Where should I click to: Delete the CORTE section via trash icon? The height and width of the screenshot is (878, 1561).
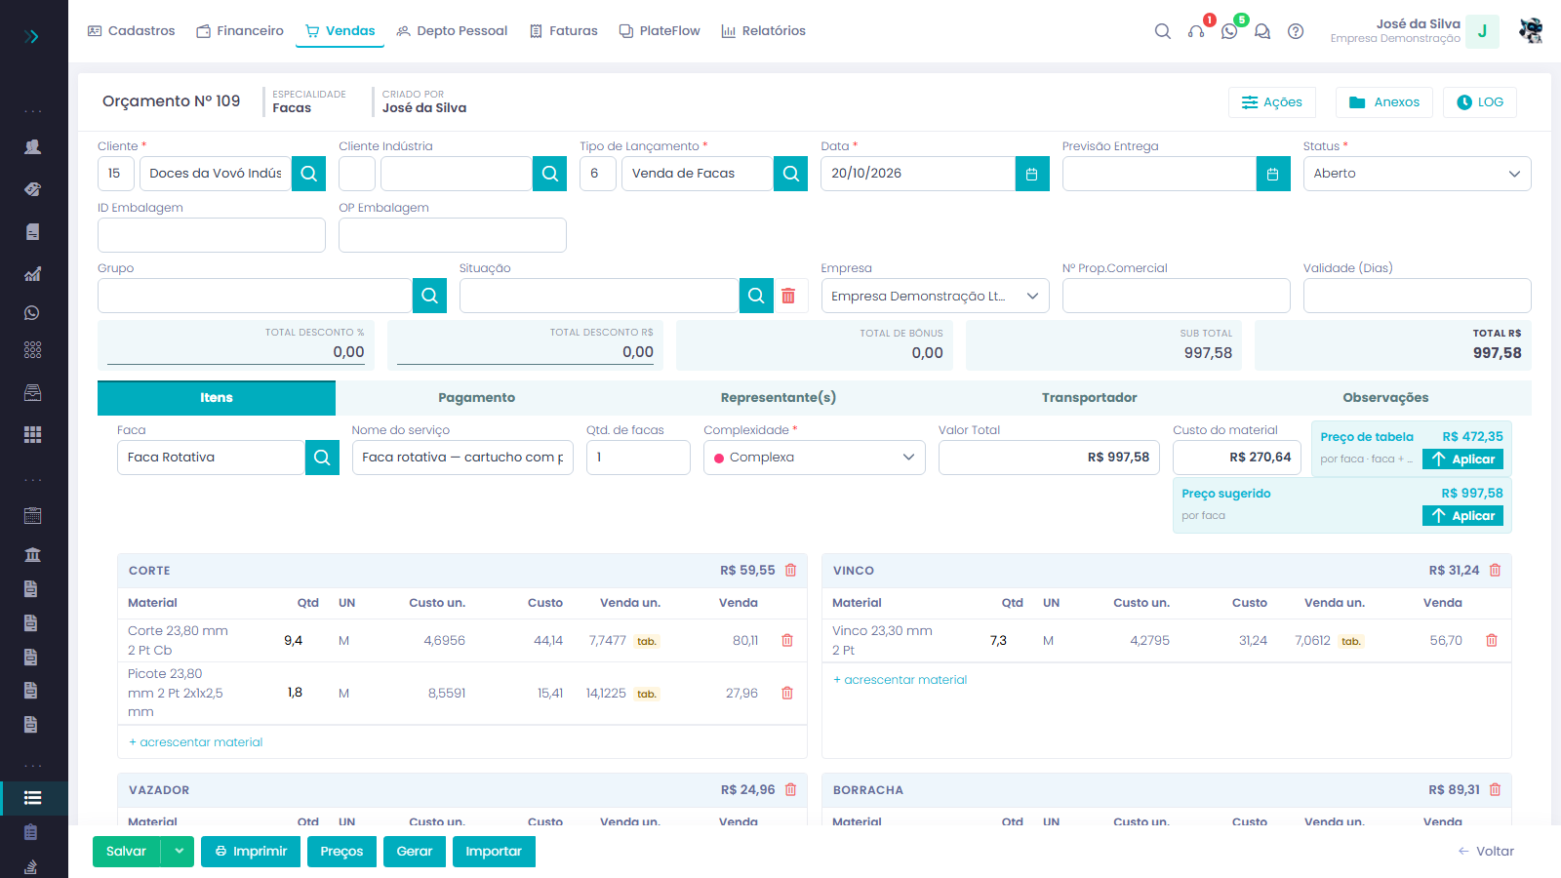[791, 571]
